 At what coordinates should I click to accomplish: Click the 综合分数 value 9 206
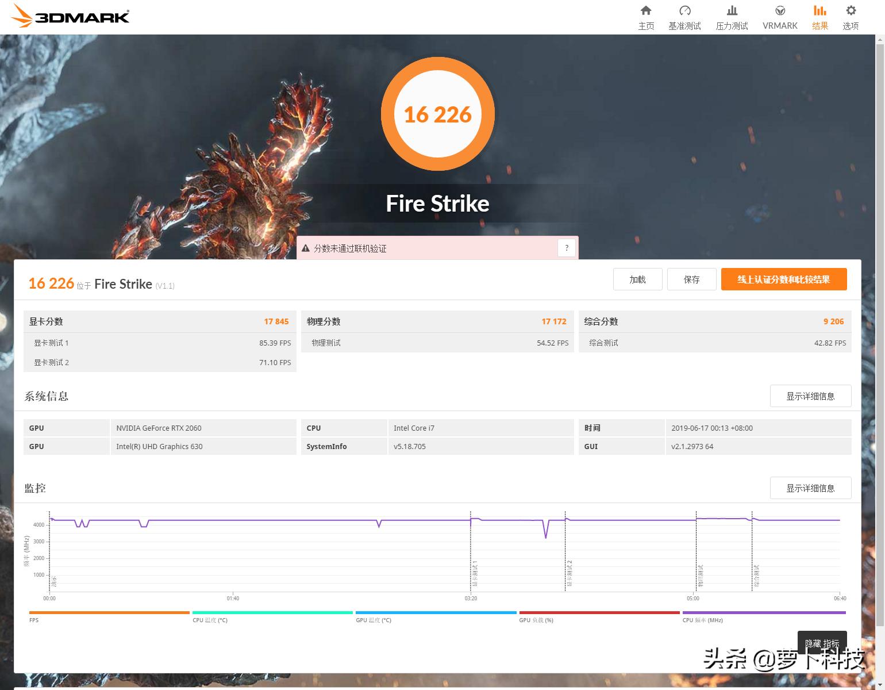point(834,321)
